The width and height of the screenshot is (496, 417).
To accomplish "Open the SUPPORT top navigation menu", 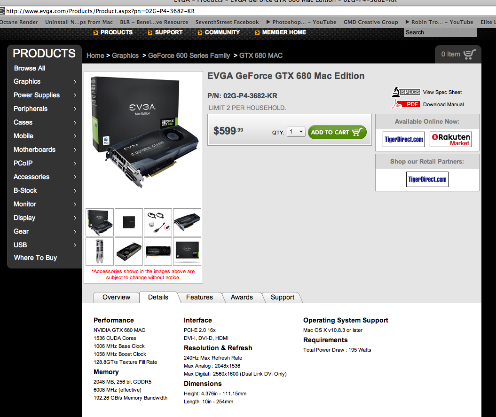I will coord(169,32).
